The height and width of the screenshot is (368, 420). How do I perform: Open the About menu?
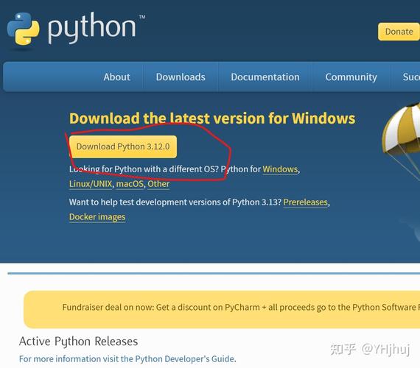(116, 77)
